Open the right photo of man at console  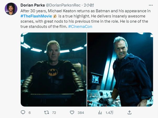click(120, 69)
